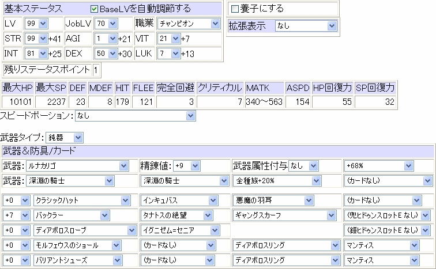Open the INT 81 dropdown
The width and height of the screenshot is (436, 269).
36,54
